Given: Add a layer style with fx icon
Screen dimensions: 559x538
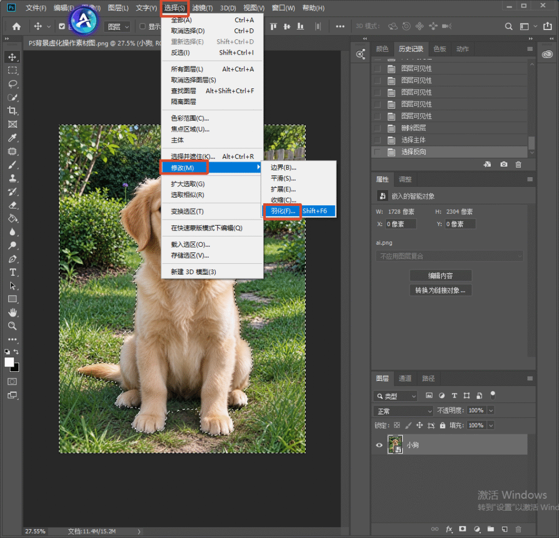Looking at the screenshot, I should 449,529.
